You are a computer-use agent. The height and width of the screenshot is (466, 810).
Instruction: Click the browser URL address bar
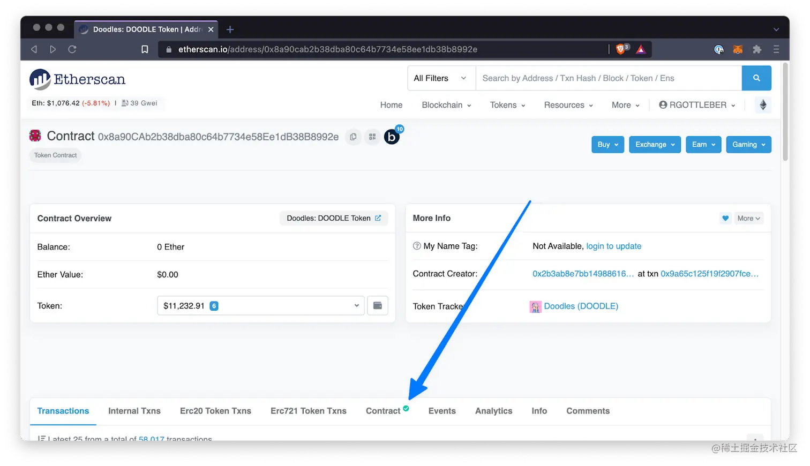click(x=384, y=49)
